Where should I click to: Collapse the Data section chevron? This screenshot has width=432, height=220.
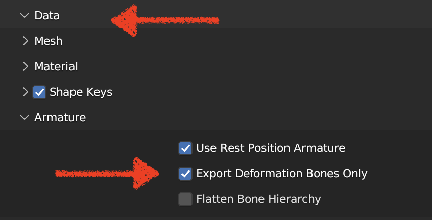coord(24,15)
